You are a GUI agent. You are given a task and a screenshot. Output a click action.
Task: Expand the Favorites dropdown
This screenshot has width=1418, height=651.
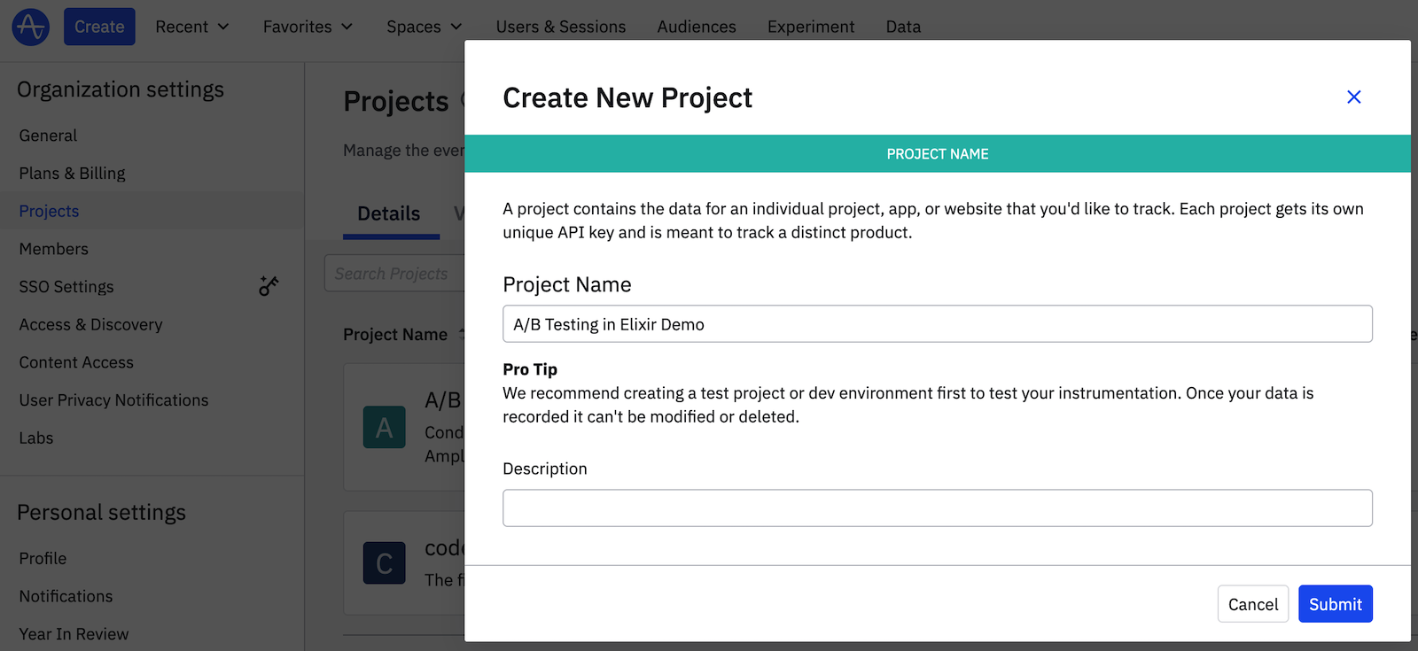pos(308,27)
